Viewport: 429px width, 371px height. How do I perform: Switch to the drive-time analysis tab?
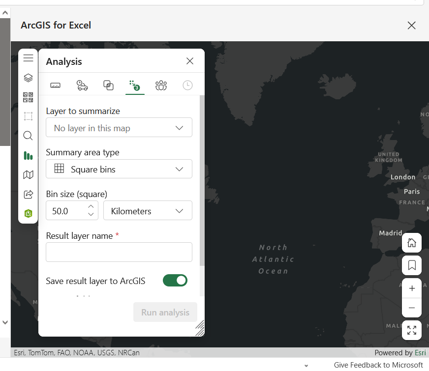coord(82,85)
